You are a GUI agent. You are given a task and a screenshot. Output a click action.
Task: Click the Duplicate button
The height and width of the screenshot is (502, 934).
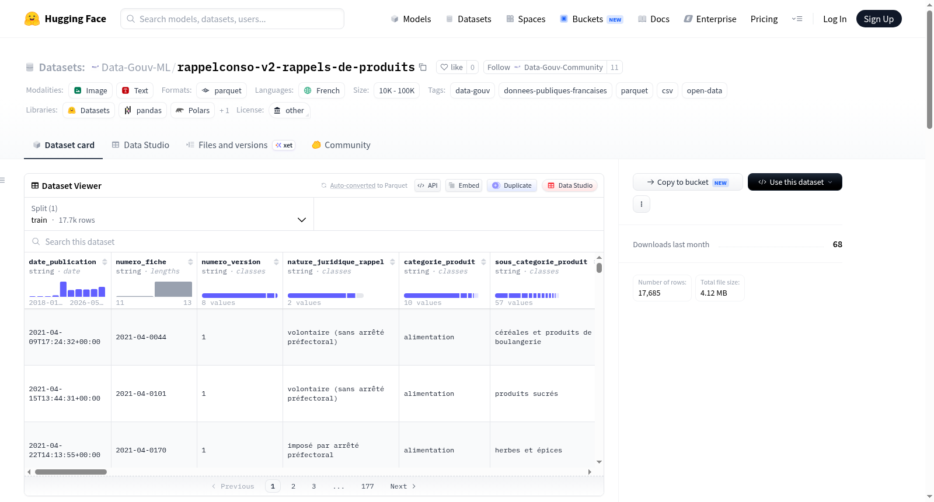tap(512, 185)
